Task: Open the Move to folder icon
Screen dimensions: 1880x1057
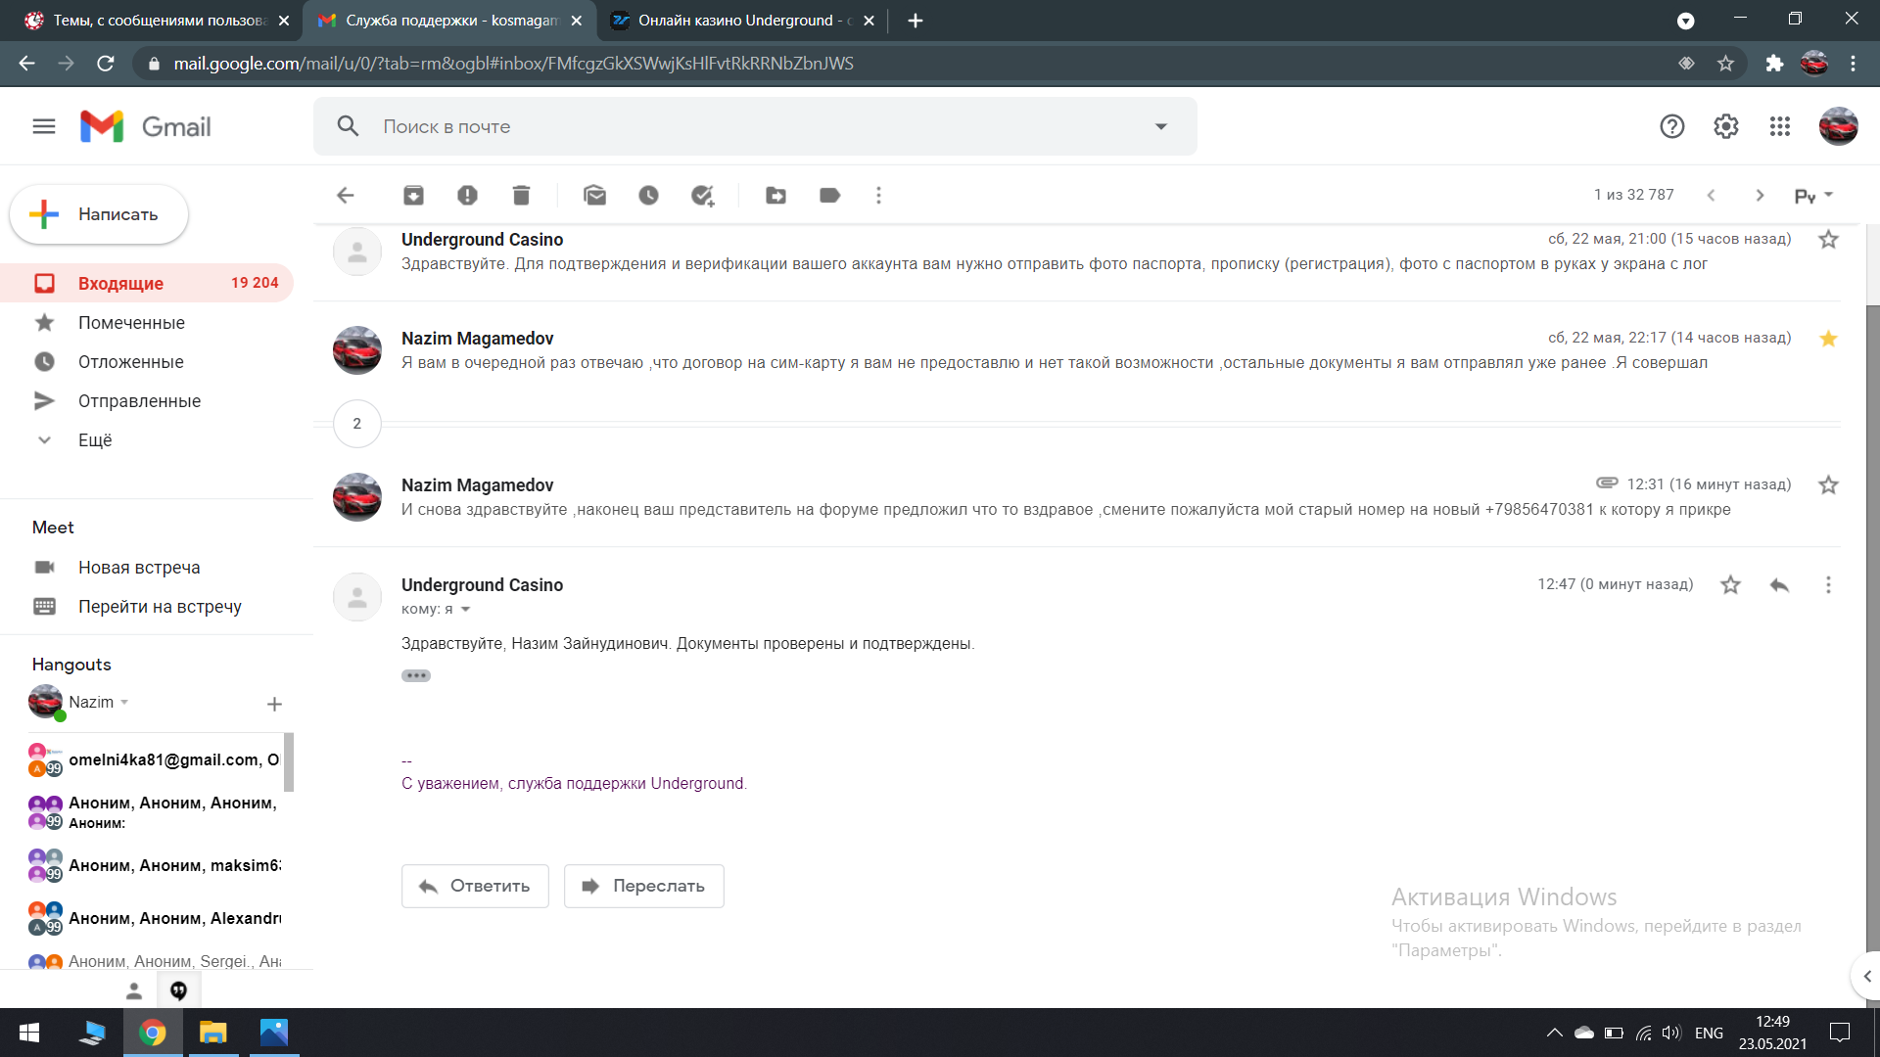Action: coord(775,196)
